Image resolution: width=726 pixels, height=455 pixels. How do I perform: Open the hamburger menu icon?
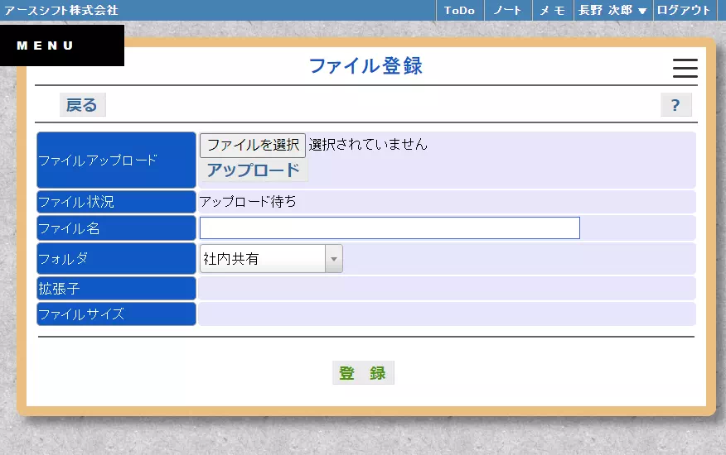(x=685, y=68)
